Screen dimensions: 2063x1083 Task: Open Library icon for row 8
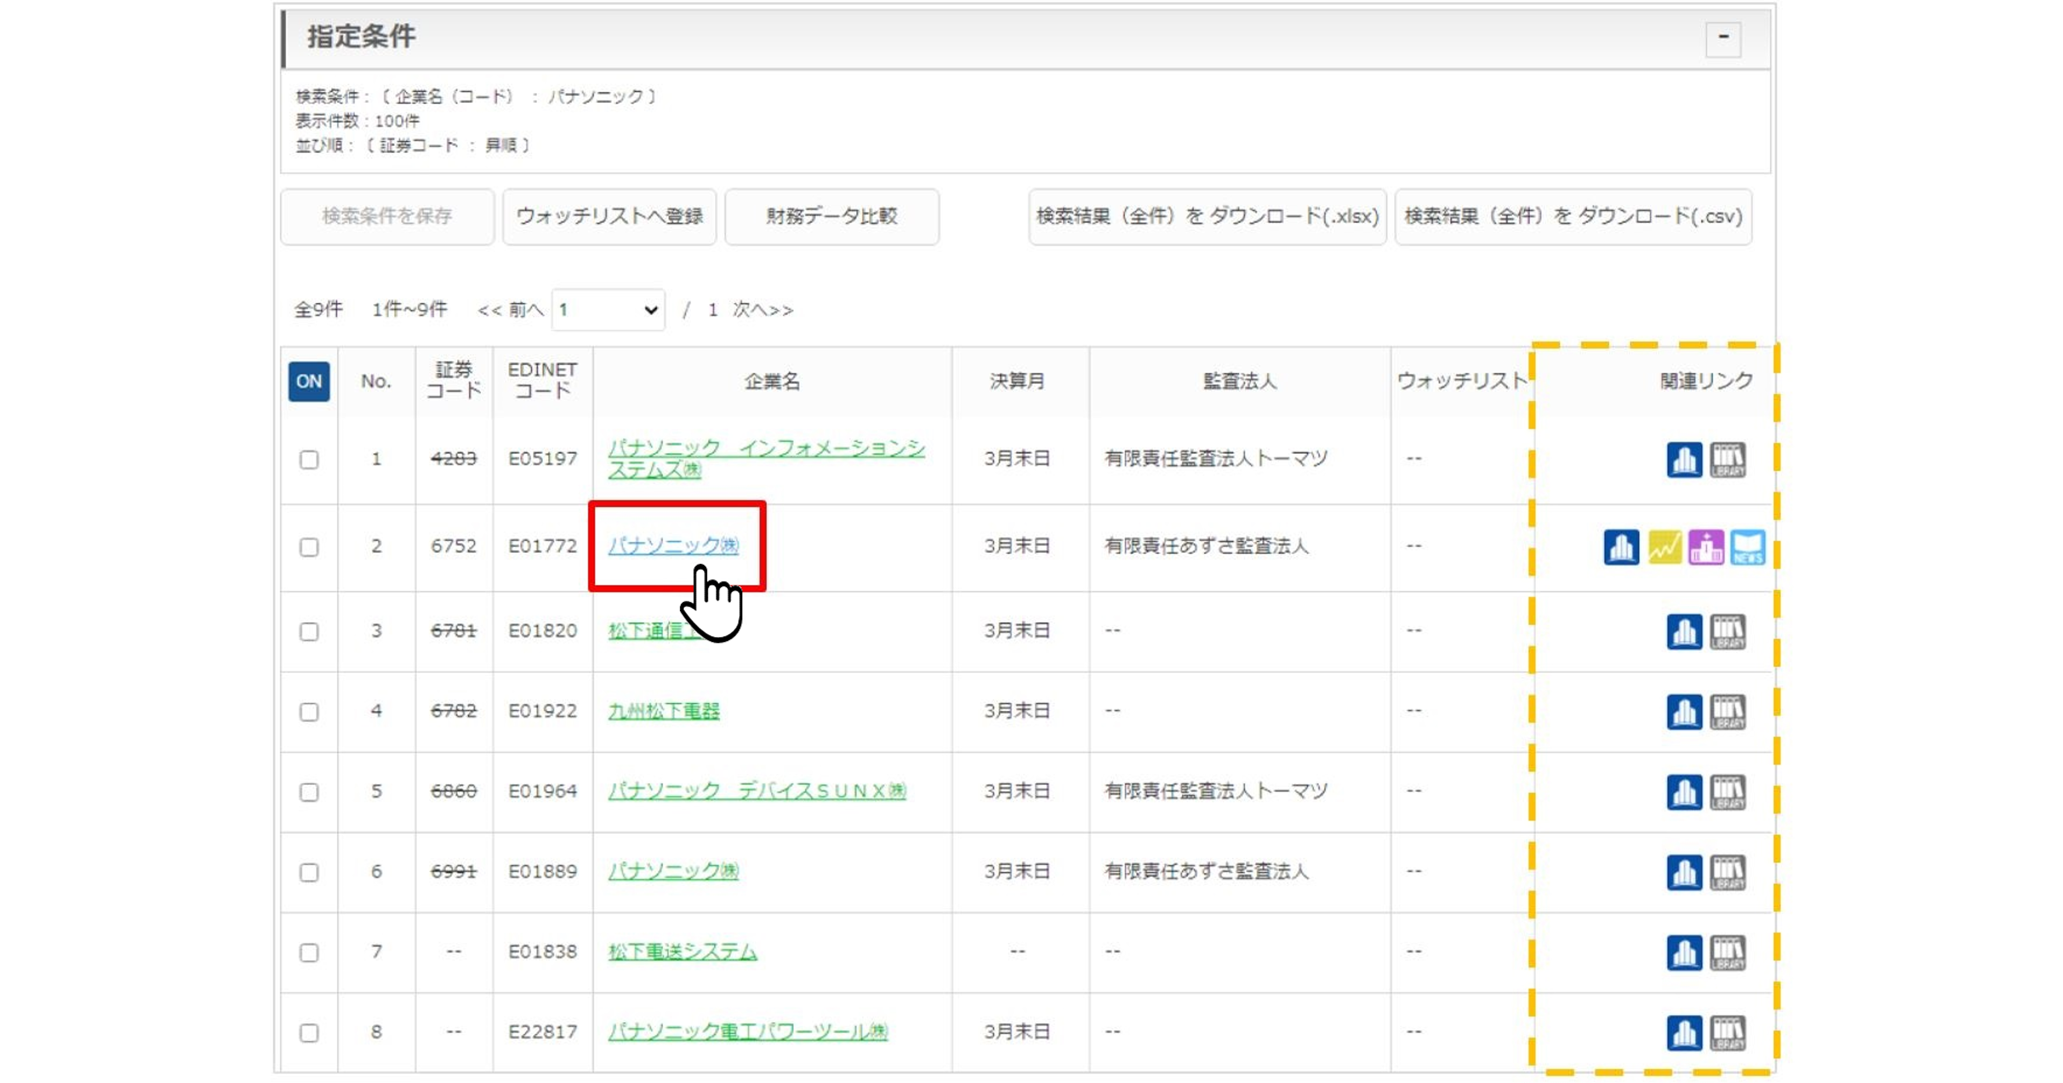[1727, 1032]
